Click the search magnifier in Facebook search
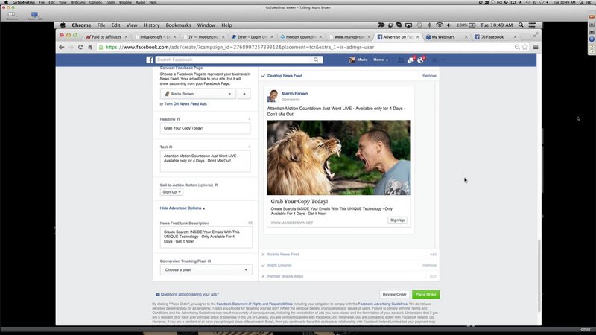This screenshot has width=596, height=335. [316, 60]
